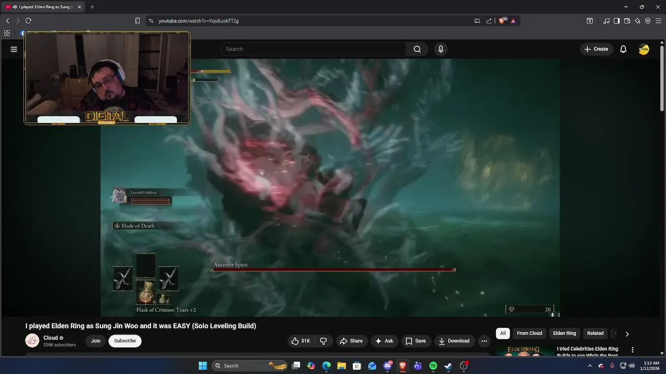Reload the page
Screen dimensions: 666x374
(28, 21)
